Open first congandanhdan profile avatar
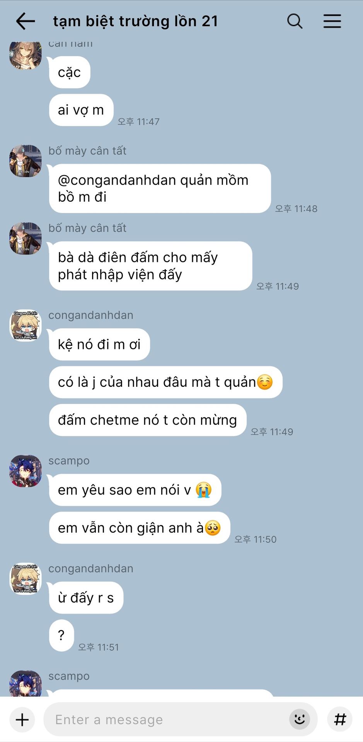 26,325
